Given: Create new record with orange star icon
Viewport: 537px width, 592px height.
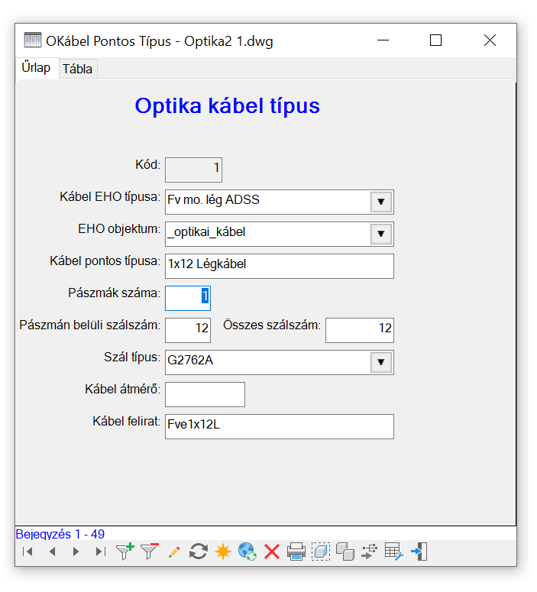Looking at the screenshot, I should click(222, 552).
